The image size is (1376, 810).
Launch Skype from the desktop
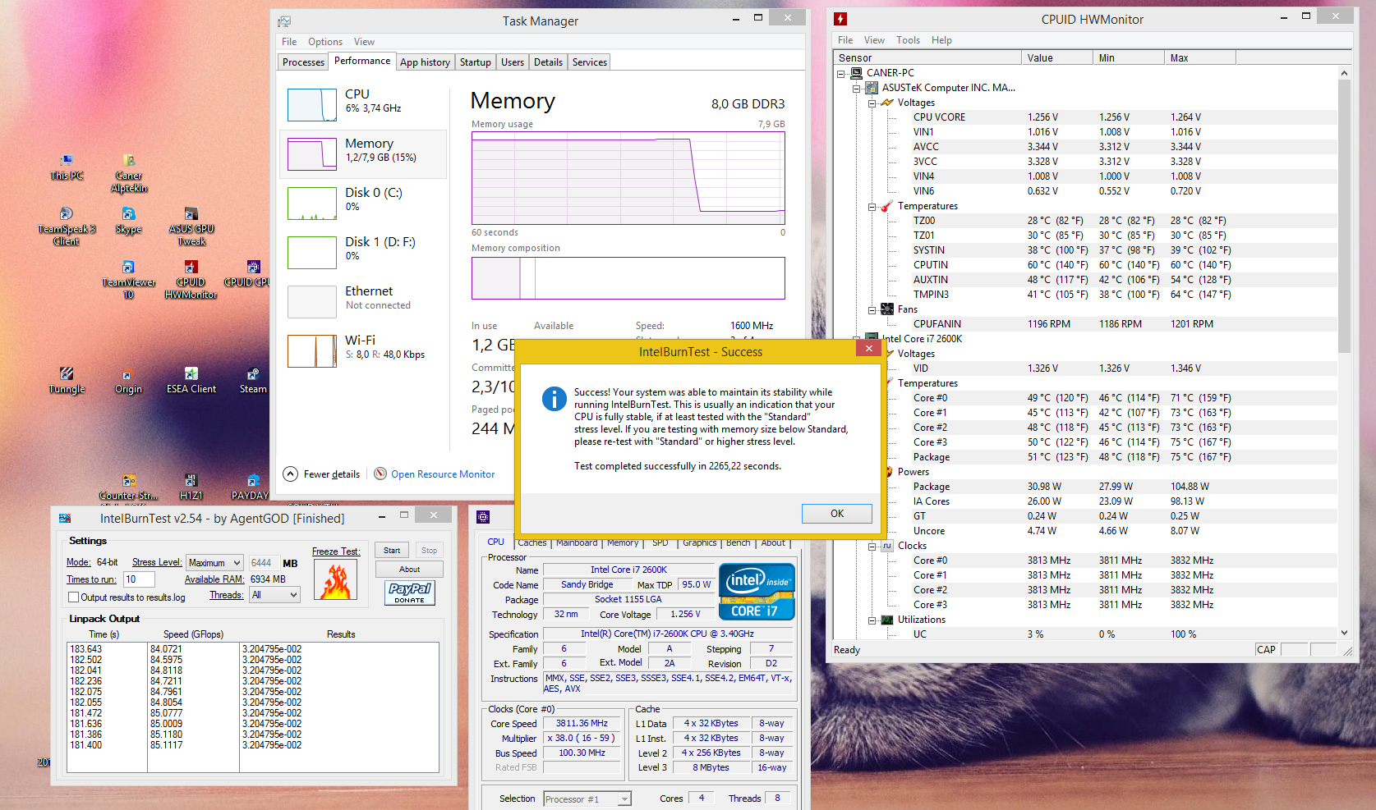pos(128,221)
